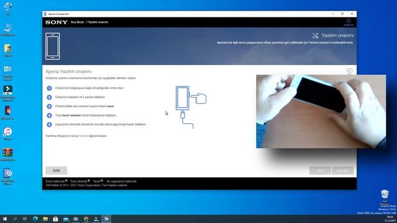Click step 3 text about volume button
This screenshot has height=223, width=397.
tap(84, 106)
